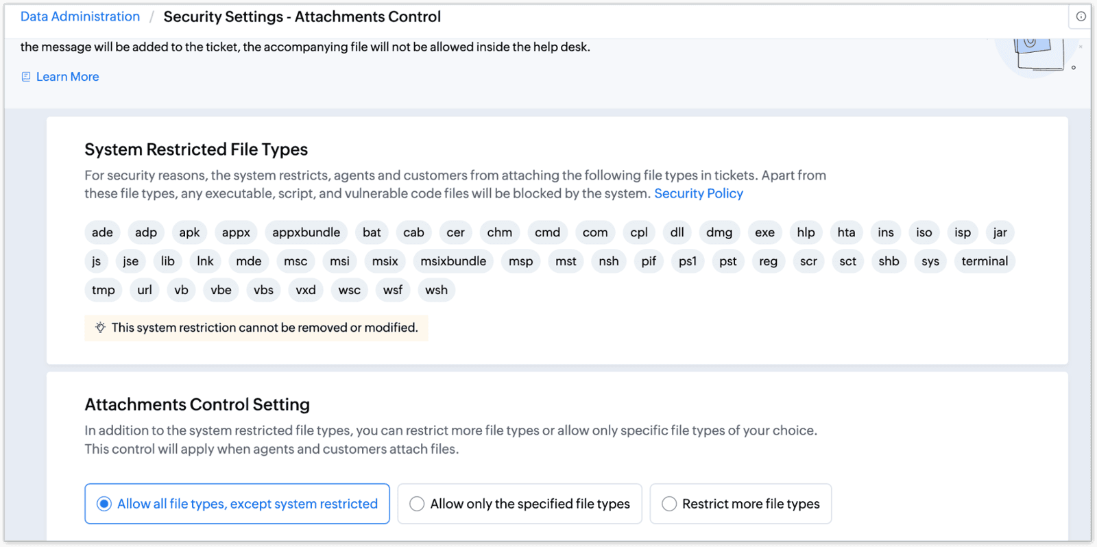Click the dmg file type tag
Screen dimensions: 1097x547
click(x=719, y=232)
